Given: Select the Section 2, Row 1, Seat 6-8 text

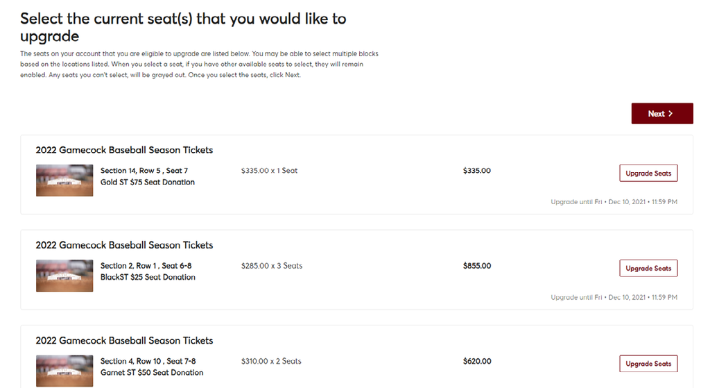Looking at the screenshot, I should tap(146, 266).
